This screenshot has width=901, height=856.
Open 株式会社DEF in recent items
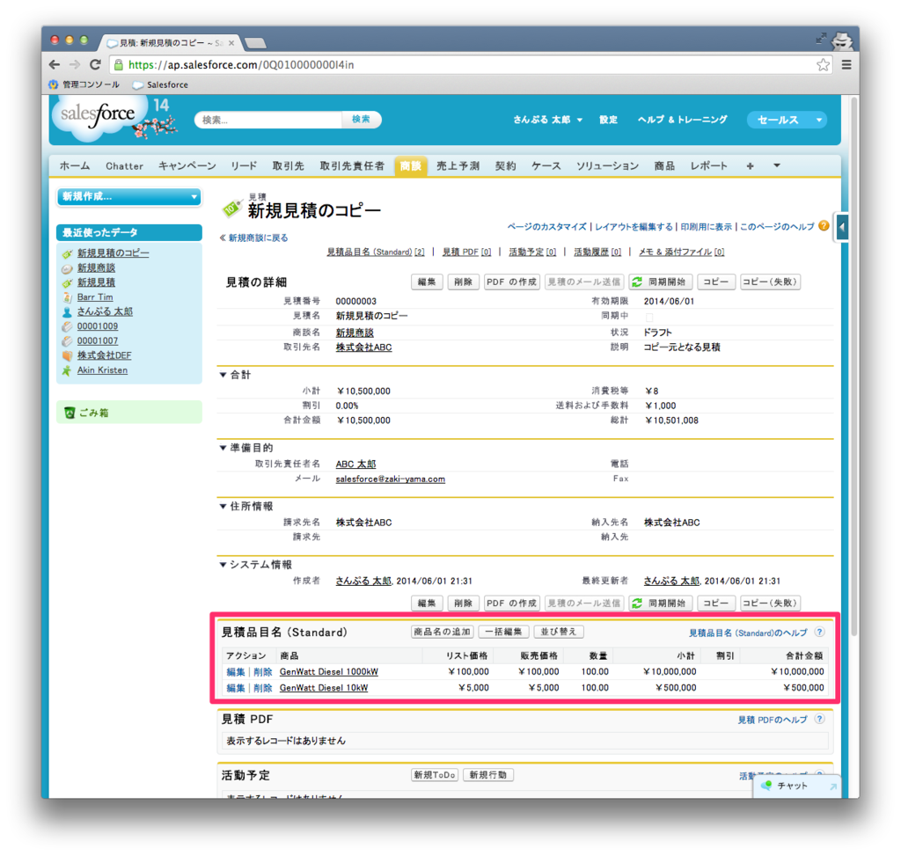click(104, 355)
